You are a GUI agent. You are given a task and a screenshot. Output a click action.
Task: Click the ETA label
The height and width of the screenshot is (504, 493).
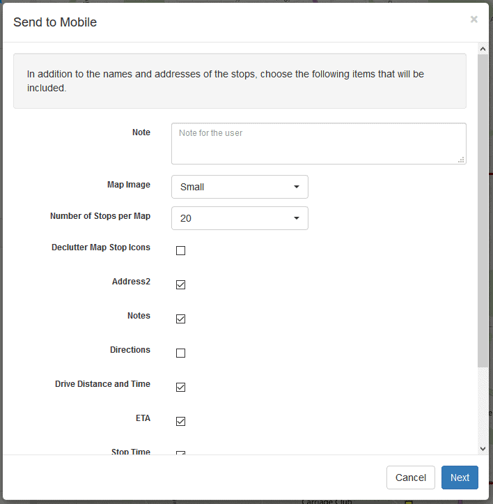pos(143,418)
